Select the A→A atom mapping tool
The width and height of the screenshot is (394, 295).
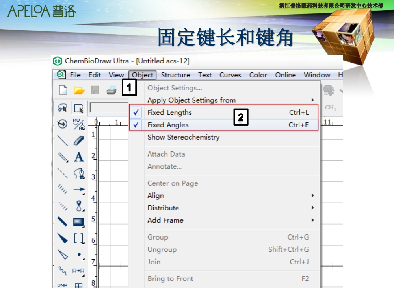pyautogui.click(x=78, y=271)
